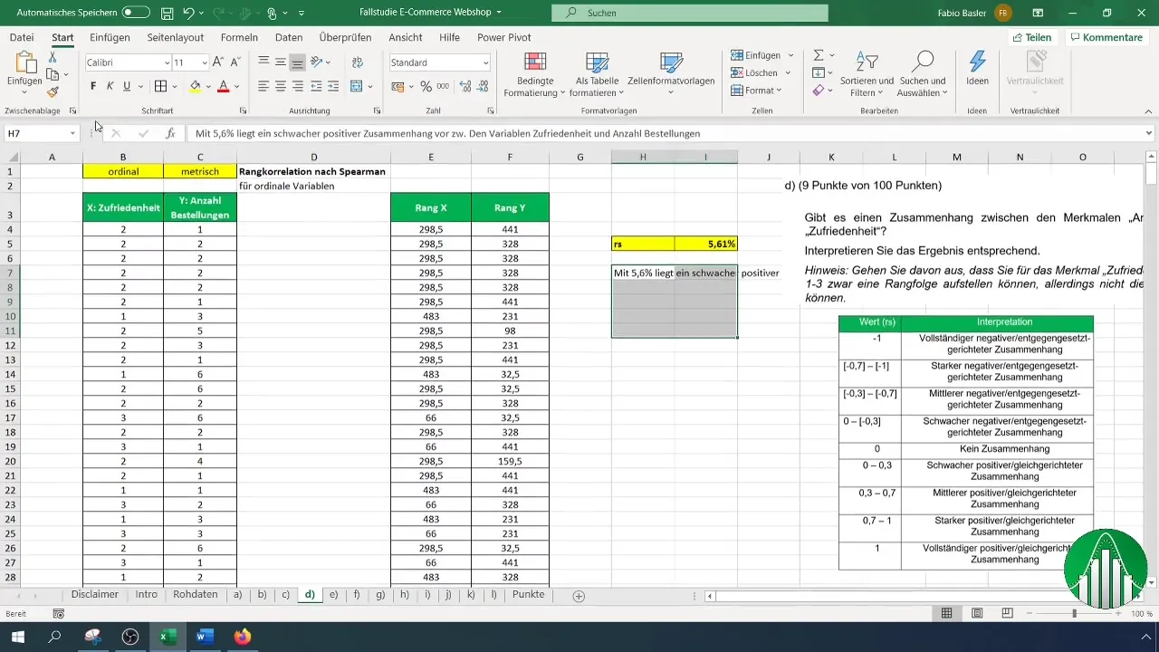Click the Kommentare button
The width and height of the screenshot is (1159, 652).
click(1106, 37)
